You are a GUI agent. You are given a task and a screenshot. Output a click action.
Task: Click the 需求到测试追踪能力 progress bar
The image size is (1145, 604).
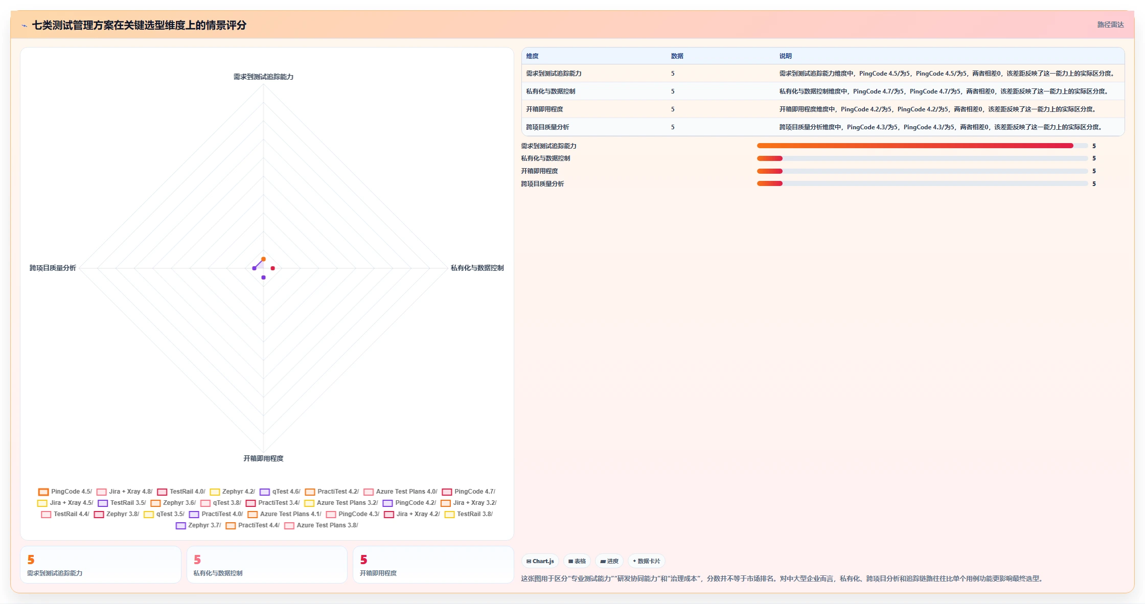(x=922, y=146)
